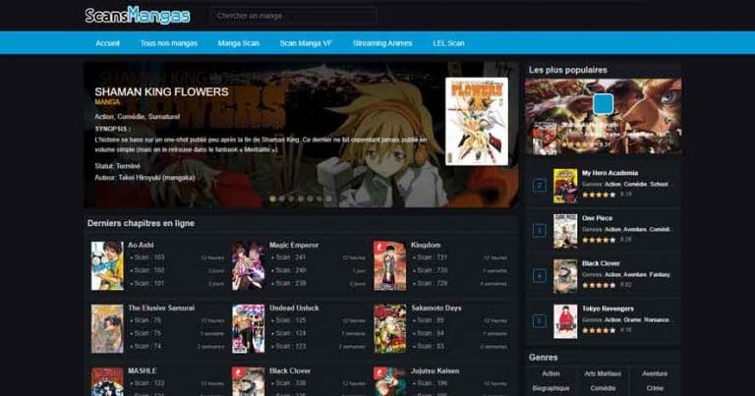
Task: Open One Piece popular cover
Action: pyautogui.click(x=565, y=231)
